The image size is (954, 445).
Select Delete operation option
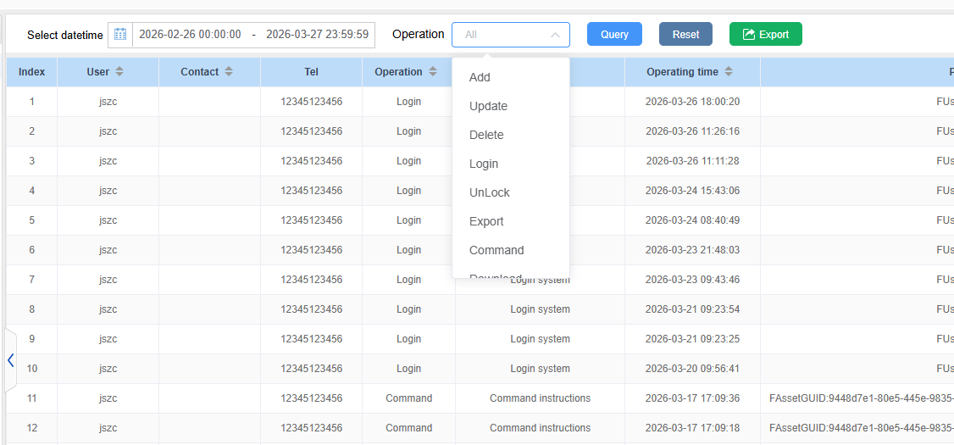coord(486,135)
